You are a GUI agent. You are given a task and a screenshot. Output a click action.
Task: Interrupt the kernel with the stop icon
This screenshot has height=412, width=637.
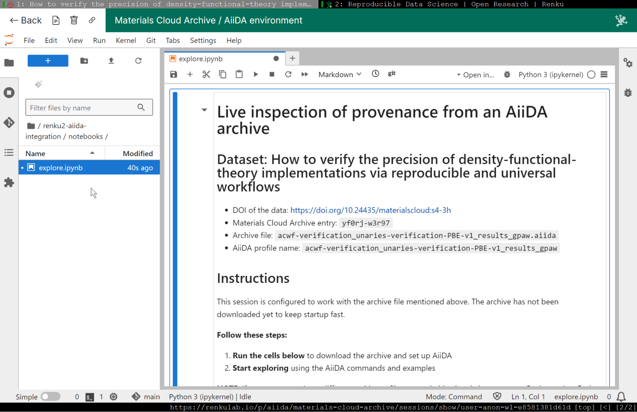pos(272,74)
